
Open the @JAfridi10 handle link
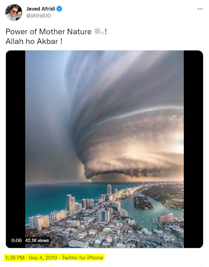point(38,16)
